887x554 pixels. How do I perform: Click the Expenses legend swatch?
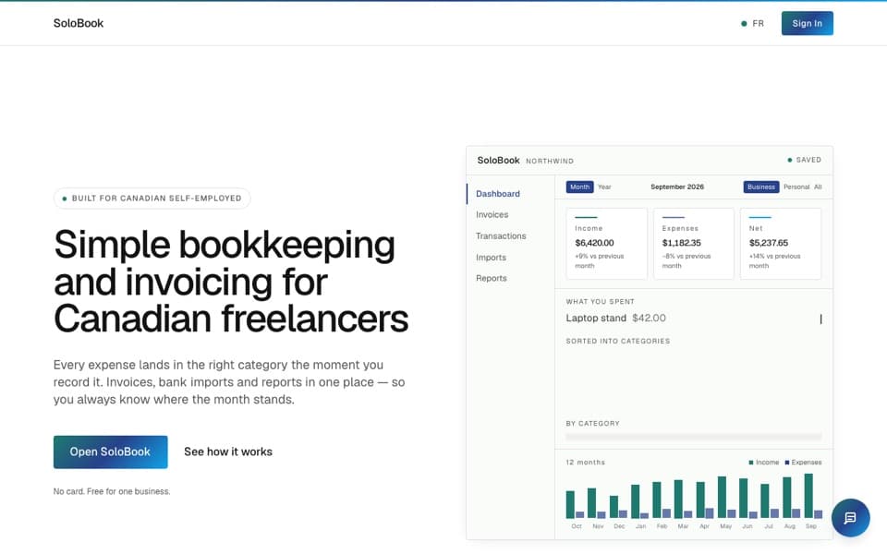pos(787,463)
